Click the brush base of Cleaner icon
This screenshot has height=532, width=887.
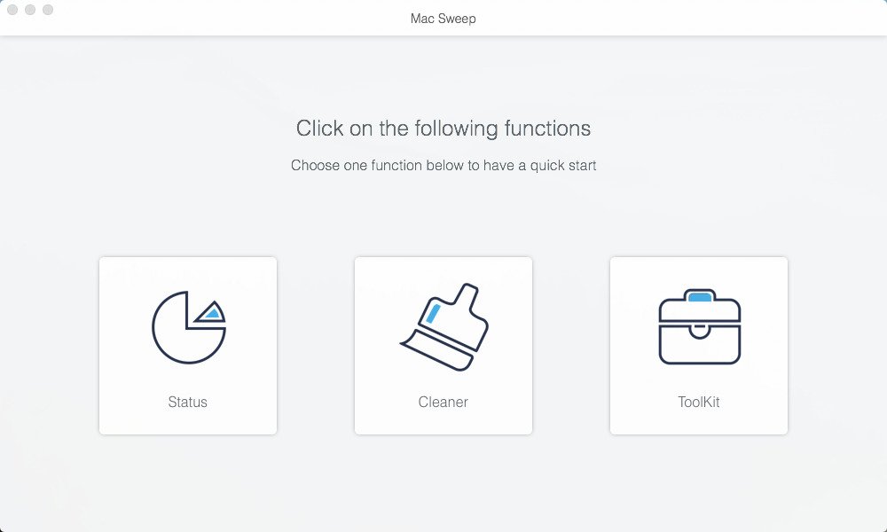click(436, 351)
